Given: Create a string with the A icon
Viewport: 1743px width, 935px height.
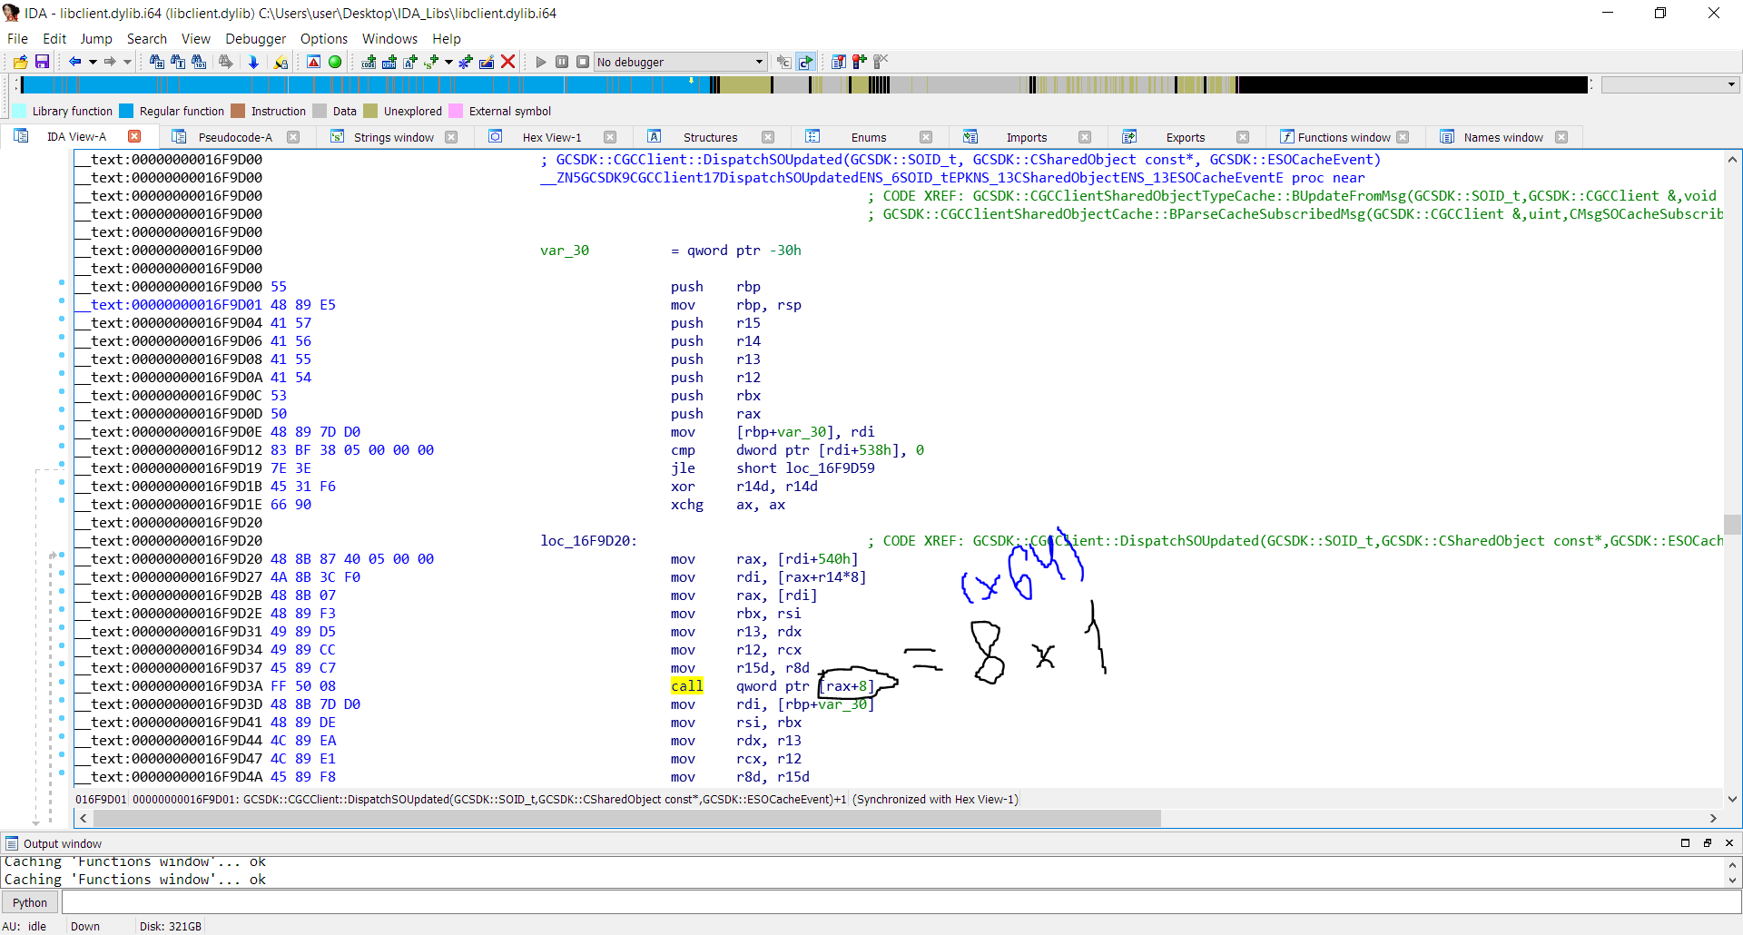Looking at the screenshot, I should coord(410,62).
